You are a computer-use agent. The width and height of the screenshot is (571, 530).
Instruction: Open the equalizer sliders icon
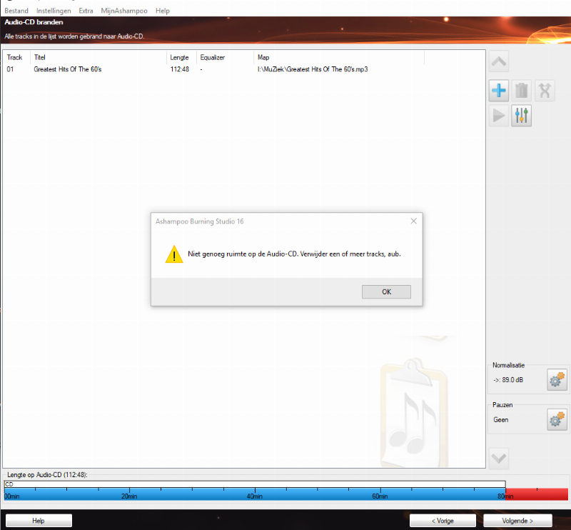[522, 116]
